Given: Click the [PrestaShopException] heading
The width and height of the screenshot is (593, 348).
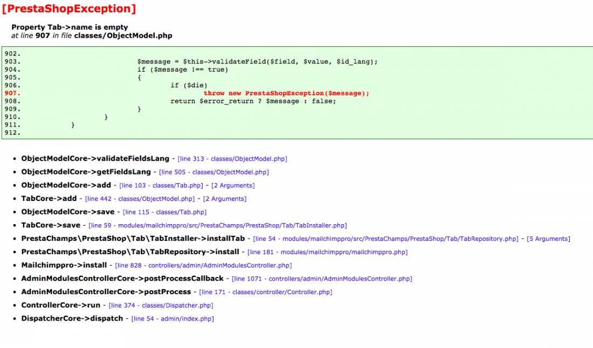Looking at the screenshot, I should point(69,9).
